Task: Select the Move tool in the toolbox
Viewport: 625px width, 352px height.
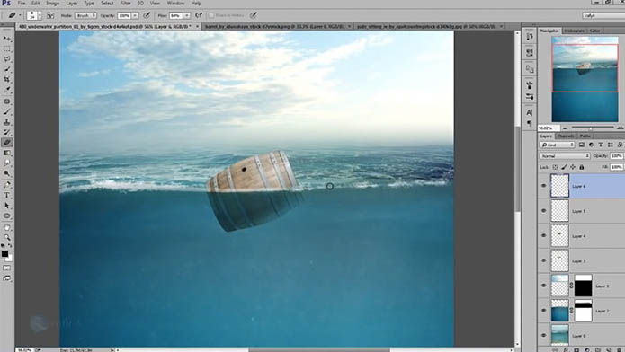Action: tap(7, 39)
